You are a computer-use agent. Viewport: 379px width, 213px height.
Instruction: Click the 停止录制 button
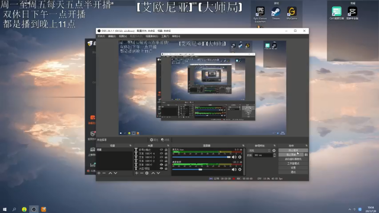(291, 155)
